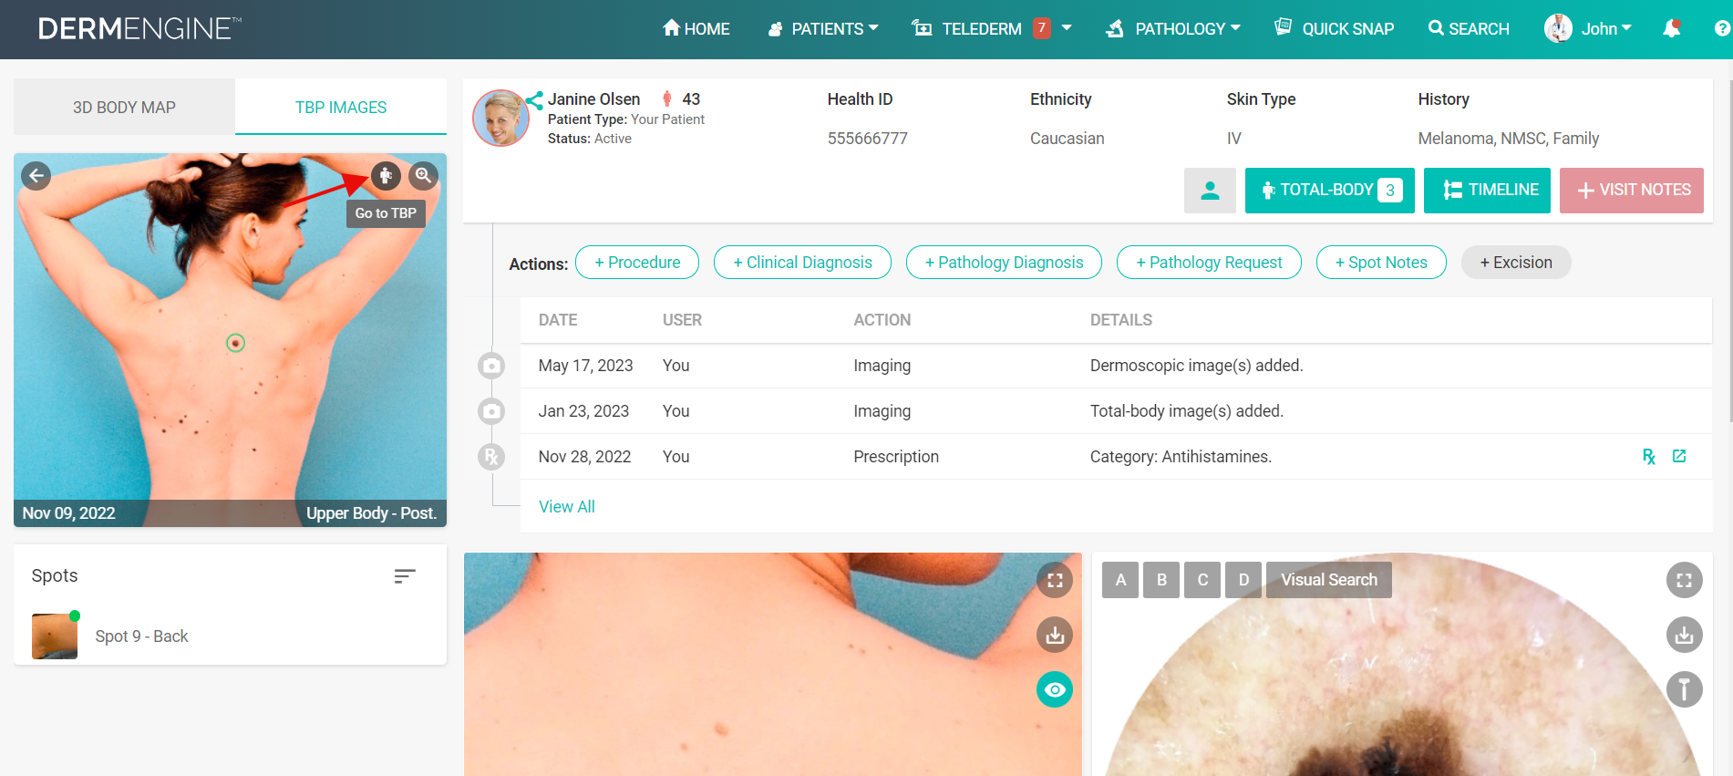This screenshot has height=776, width=1733.
Task: Click the Go to TBP body icon
Action: [386, 176]
